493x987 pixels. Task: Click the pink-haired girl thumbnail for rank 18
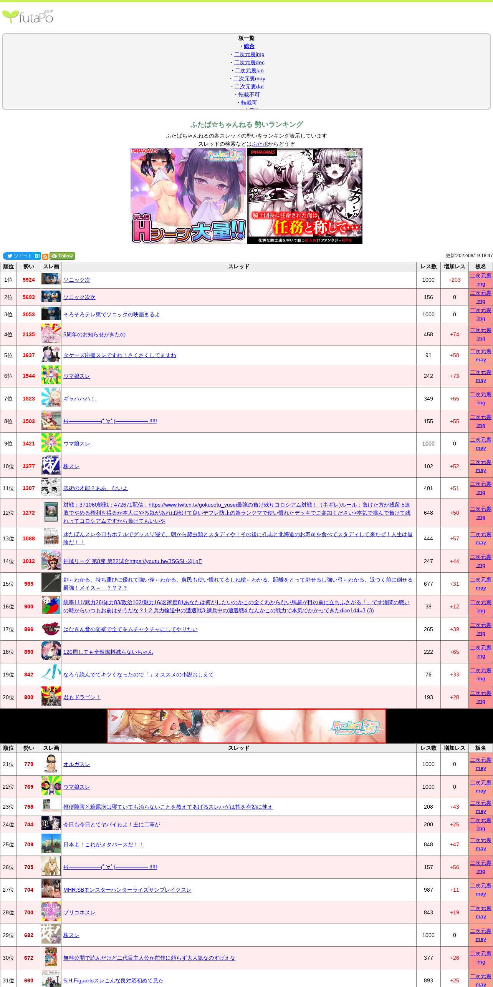point(51,651)
